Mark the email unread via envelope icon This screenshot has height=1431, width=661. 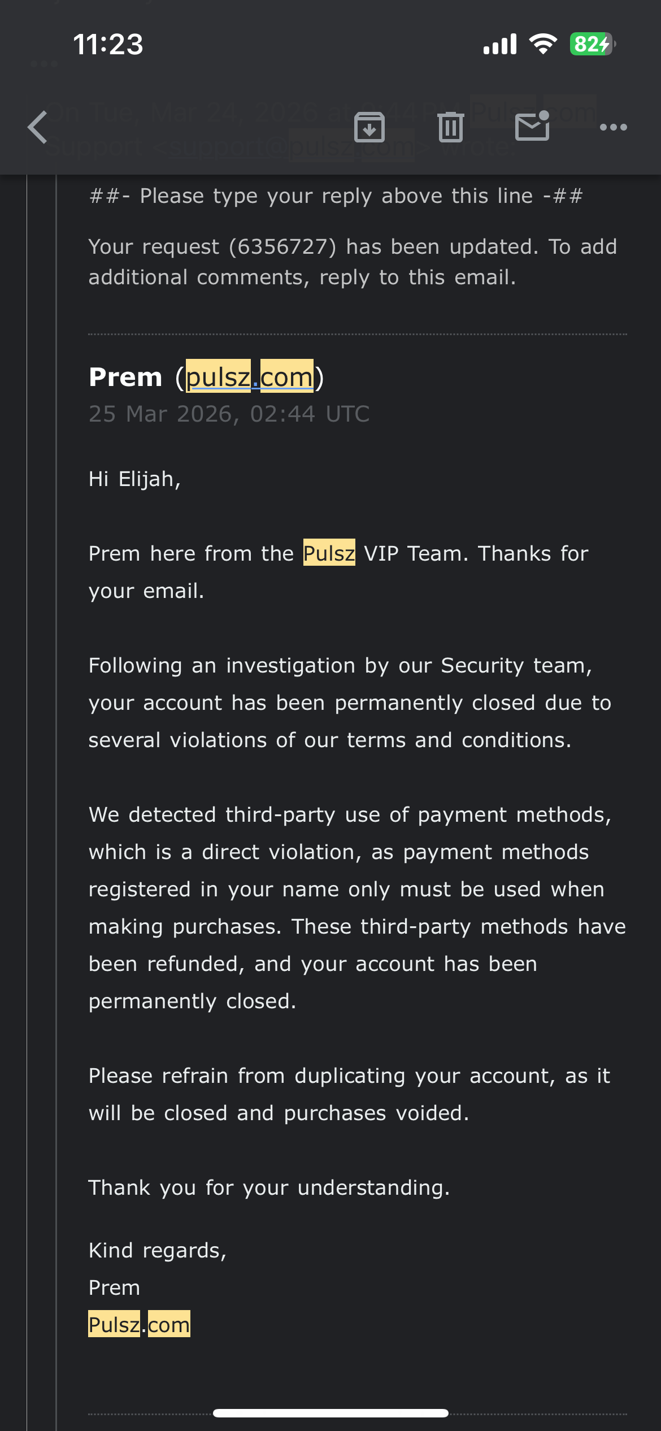(x=532, y=126)
